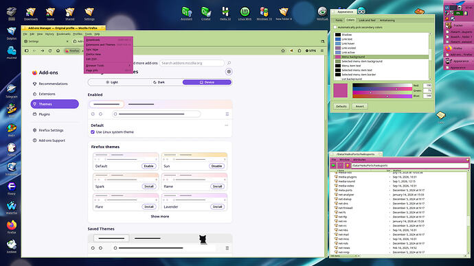This screenshot has height=266, width=474.
Task: Choose Downloads in the Tools menu
Action: 109,40
